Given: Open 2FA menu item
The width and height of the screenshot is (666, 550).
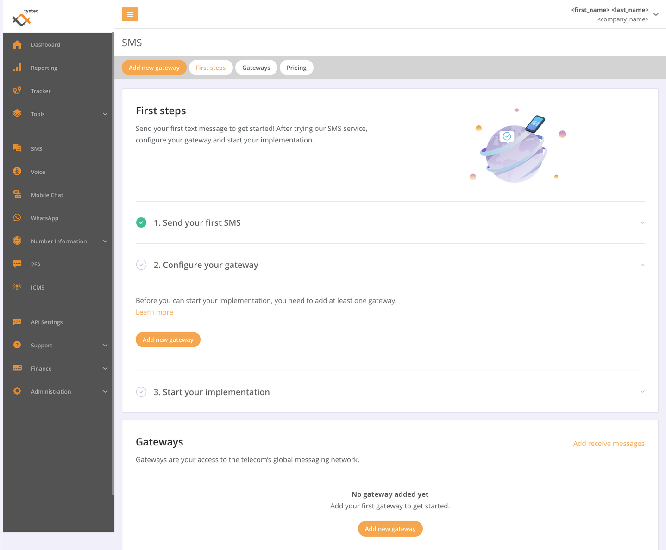Looking at the screenshot, I should click(36, 264).
